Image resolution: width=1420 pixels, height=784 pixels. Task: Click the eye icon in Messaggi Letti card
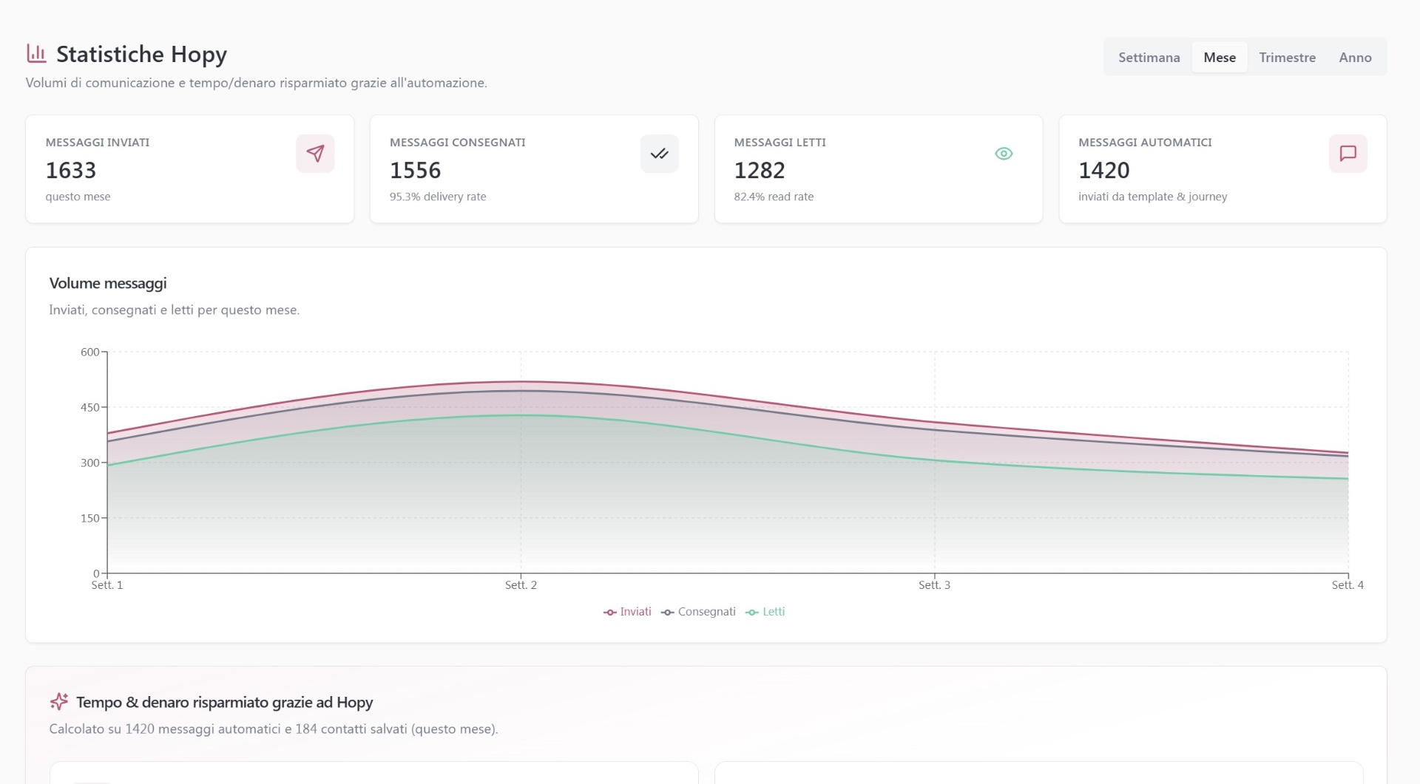(x=1004, y=154)
